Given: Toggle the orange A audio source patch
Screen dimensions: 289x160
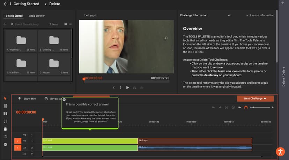Looking at the screenshot, I should click(18, 148).
